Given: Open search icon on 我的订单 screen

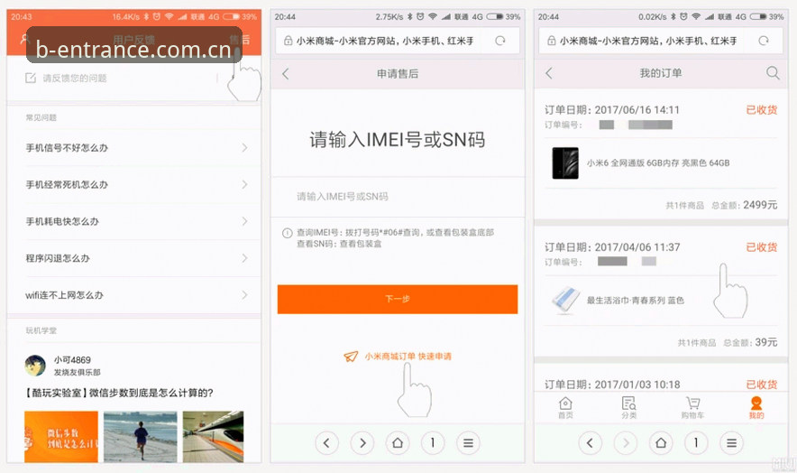Looking at the screenshot, I should (x=773, y=73).
